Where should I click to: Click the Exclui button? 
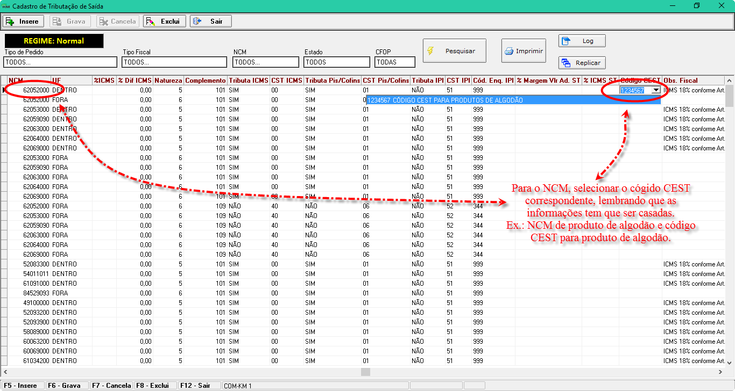[x=165, y=21]
